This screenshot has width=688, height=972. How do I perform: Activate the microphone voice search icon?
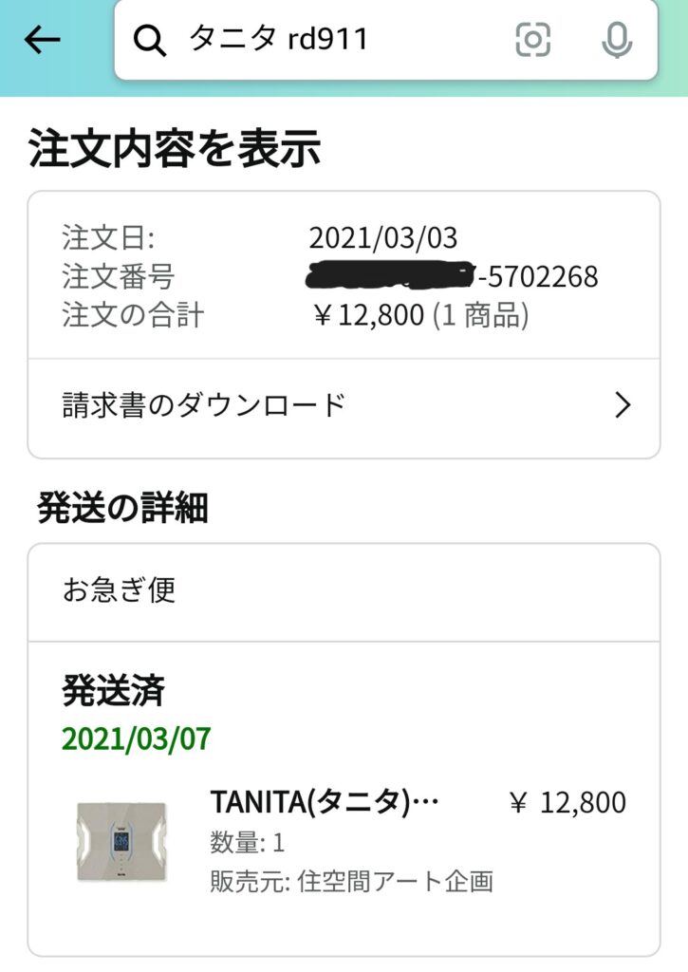(617, 40)
